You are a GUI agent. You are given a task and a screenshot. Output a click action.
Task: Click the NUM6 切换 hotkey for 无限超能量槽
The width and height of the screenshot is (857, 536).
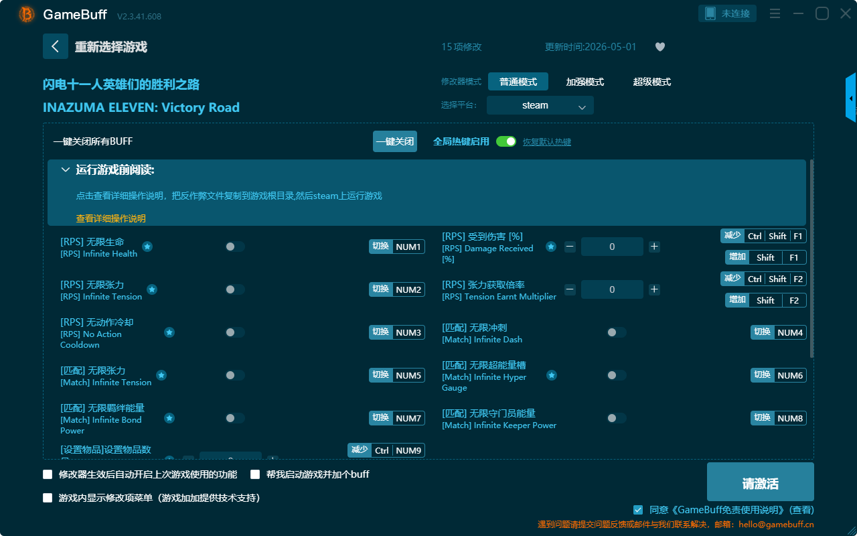pos(779,375)
